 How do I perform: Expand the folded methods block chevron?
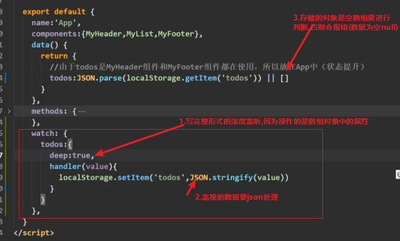coord(9,111)
